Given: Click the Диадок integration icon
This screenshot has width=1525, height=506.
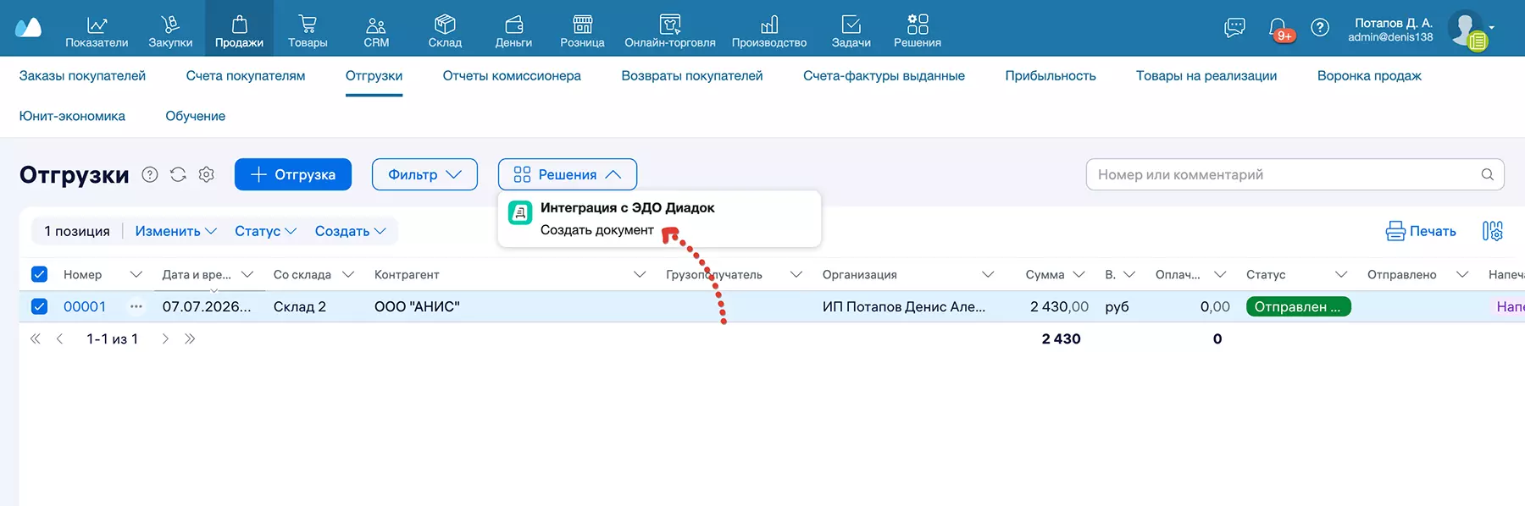Looking at the screenshot, I should click(x=520, y=212).
